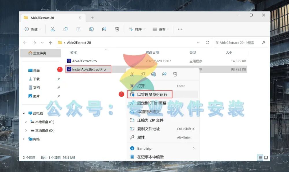Click the Paste icon in Explorer toolbar
Viewport: 289px width, 172px height.
point(78,29)
